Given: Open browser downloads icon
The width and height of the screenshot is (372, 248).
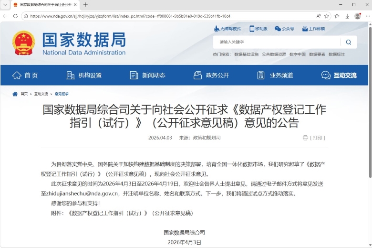Looking at the screenshot, I should [x=347, y=16].
